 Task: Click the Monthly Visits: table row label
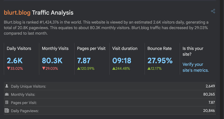pyautogui.click(x=23, y=94)
